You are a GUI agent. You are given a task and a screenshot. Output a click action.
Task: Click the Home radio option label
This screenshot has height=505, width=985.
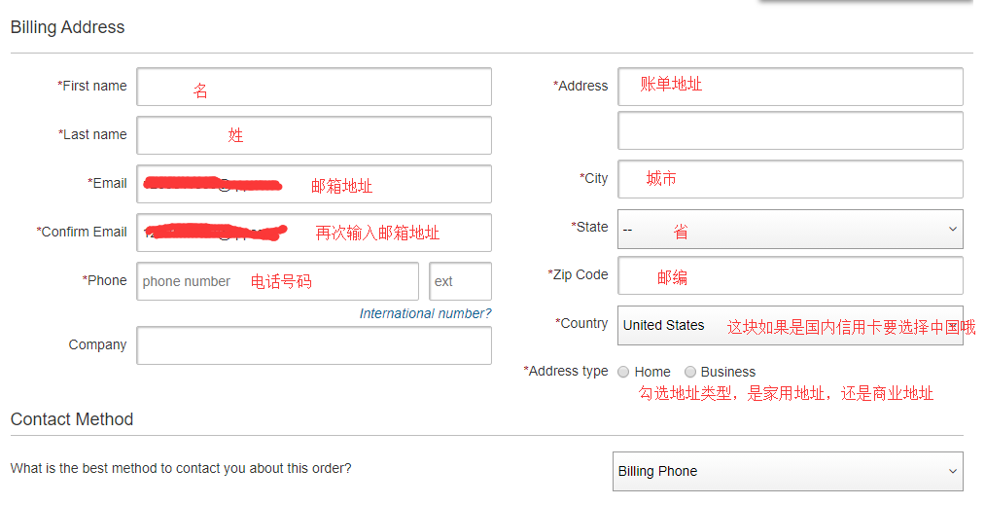(x=652, y=372)
